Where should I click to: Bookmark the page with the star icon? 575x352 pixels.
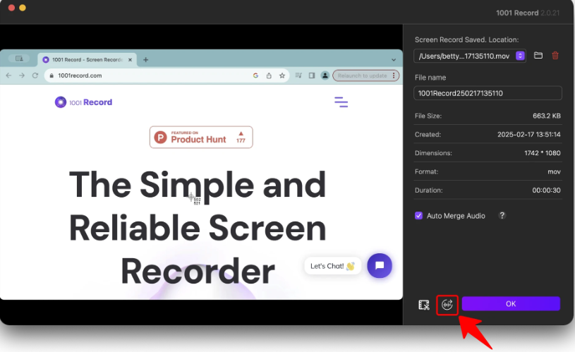click(x=282, y=75)
